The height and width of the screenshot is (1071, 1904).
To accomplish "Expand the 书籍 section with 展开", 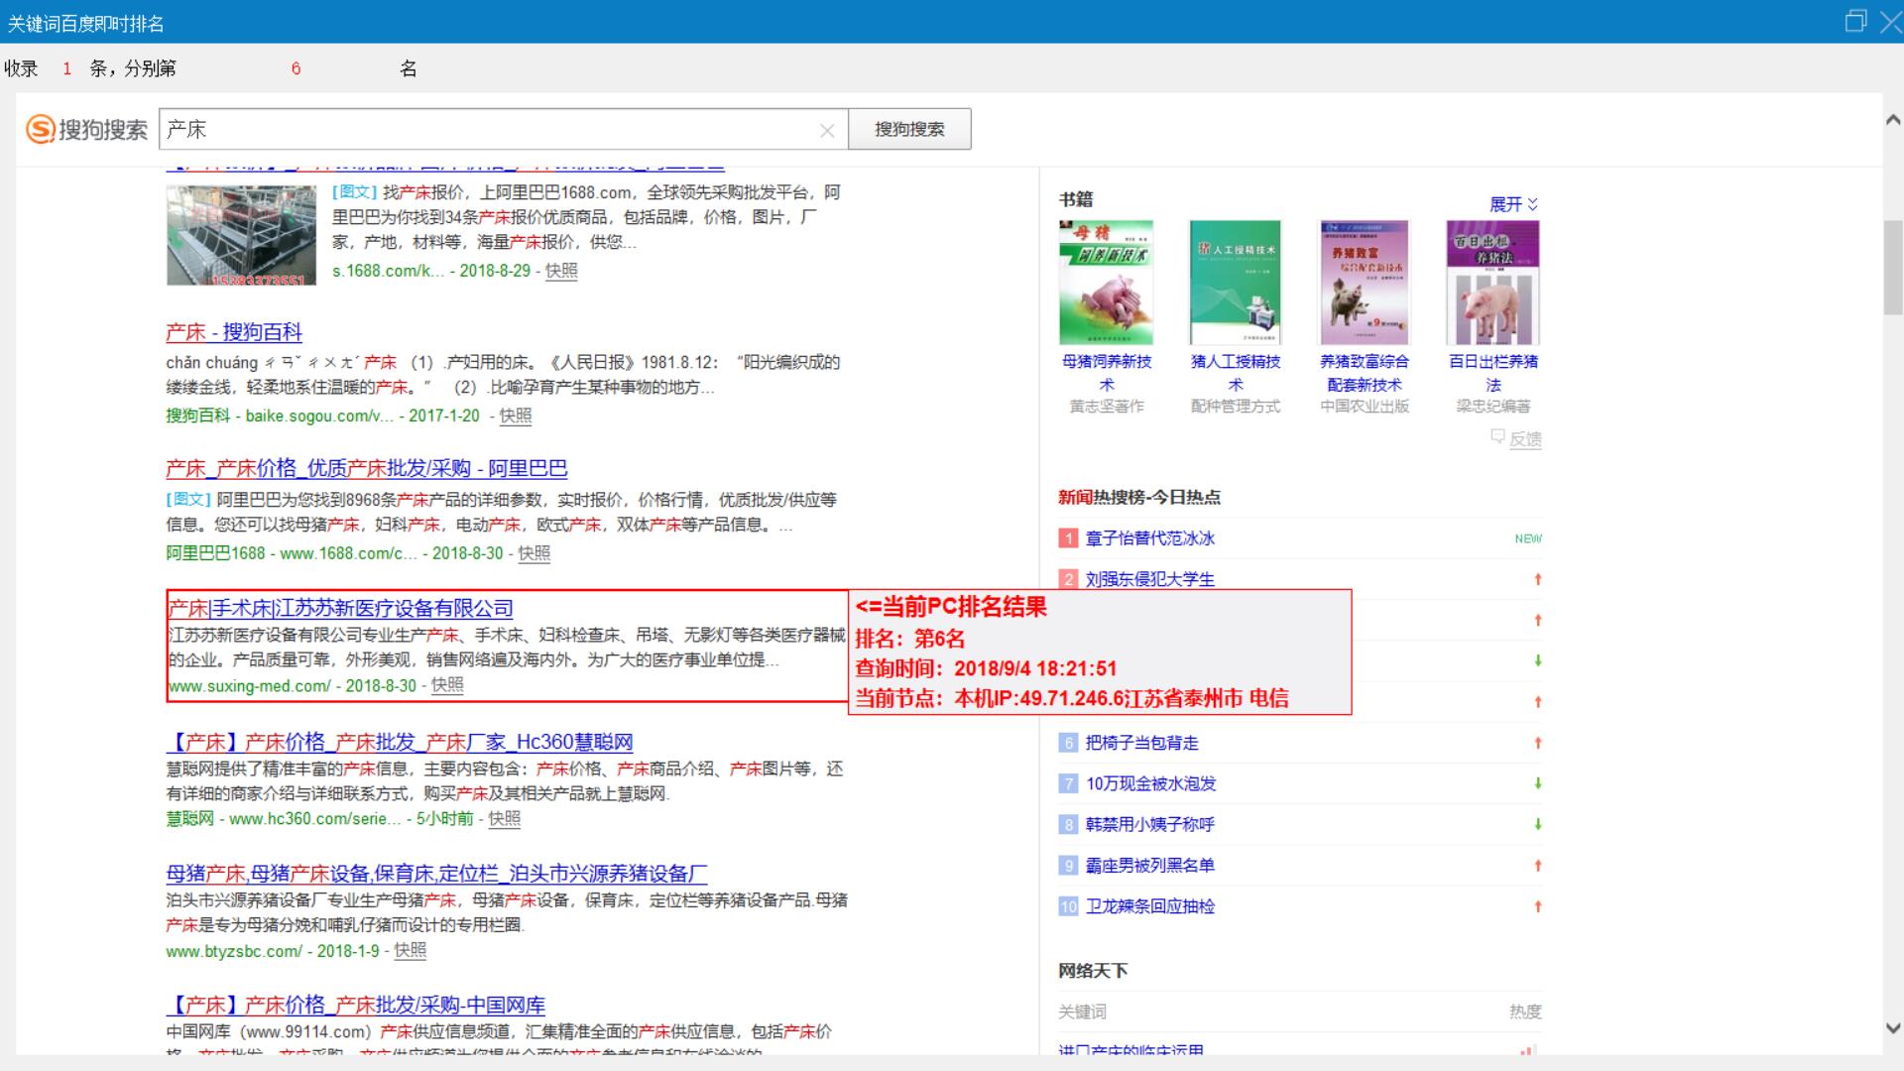I will pos(1513,204).
